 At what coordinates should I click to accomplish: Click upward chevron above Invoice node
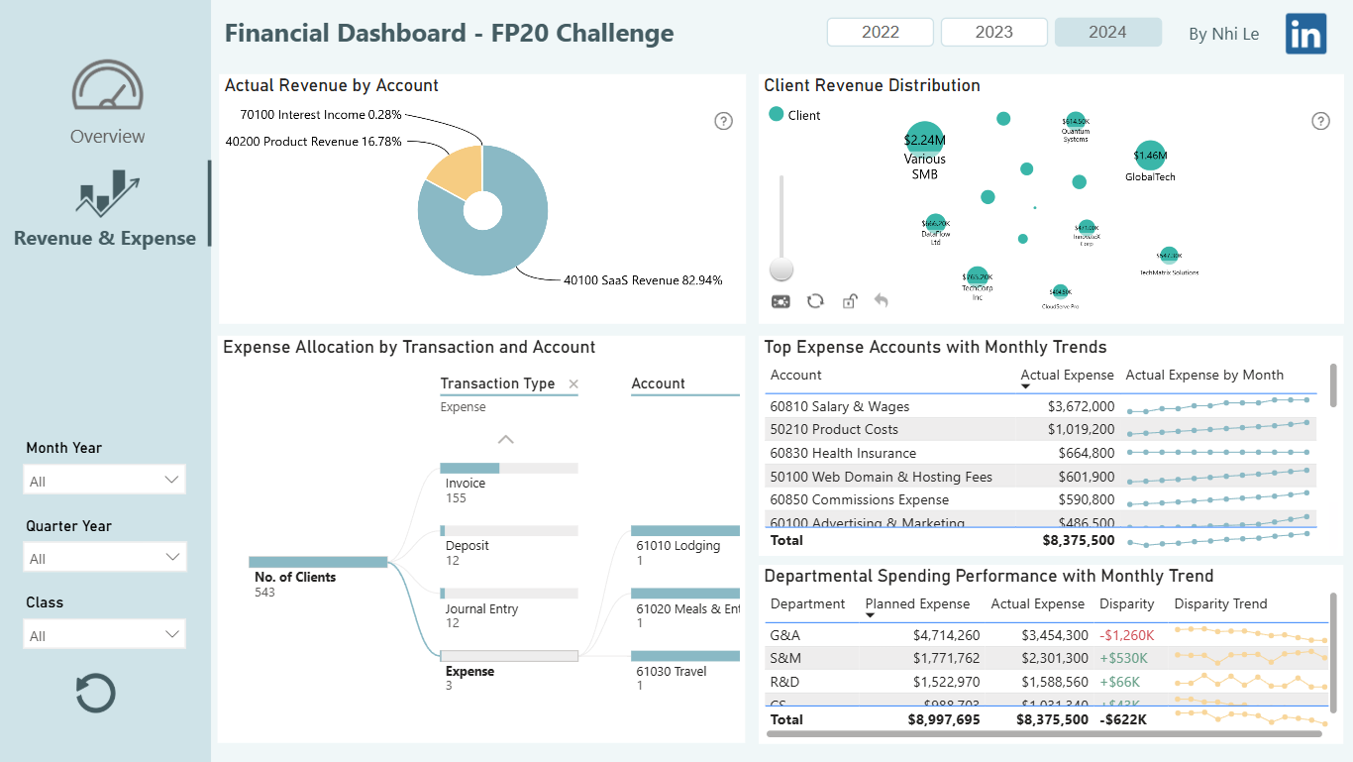pyautogui.click(x=506, y=439)
